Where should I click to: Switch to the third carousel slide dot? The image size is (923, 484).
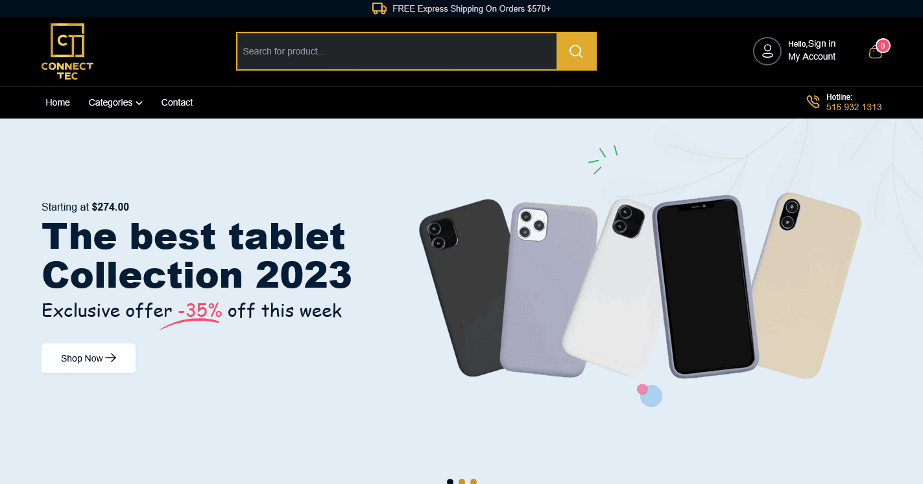473,481
